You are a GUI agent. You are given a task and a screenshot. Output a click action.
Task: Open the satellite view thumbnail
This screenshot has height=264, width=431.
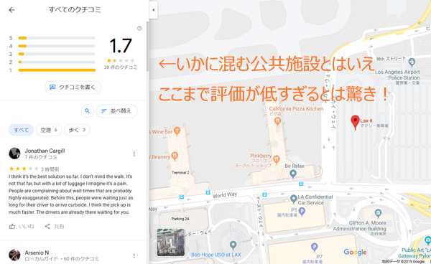[171, 242]
